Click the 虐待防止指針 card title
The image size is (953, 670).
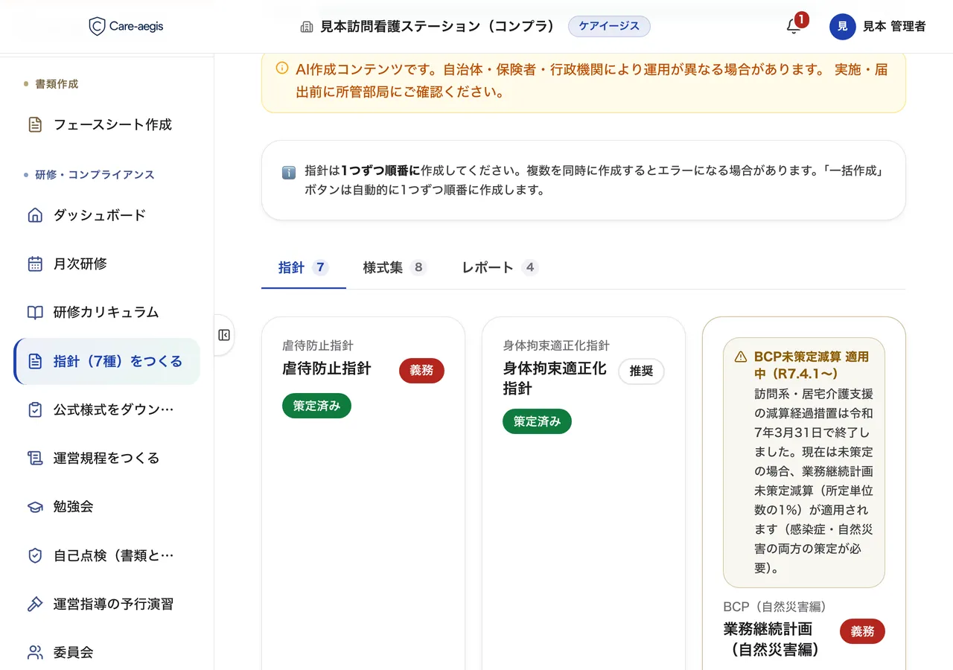[326, 368]
